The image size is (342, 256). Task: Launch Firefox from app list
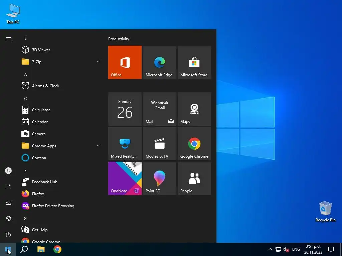pyautogui.click(x=61, y=194)
